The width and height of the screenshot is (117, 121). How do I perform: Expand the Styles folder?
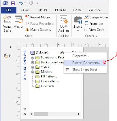(32, 67)
